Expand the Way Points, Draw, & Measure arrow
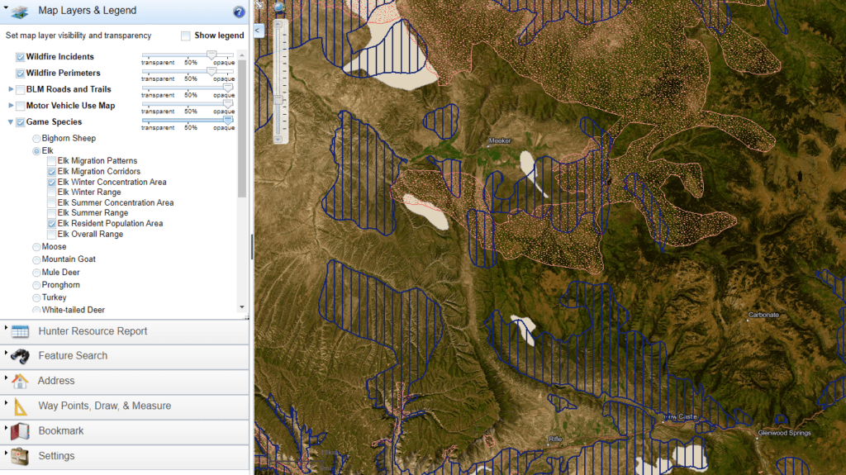This screenshot has width=846, height=475. (x=6, y=402)
